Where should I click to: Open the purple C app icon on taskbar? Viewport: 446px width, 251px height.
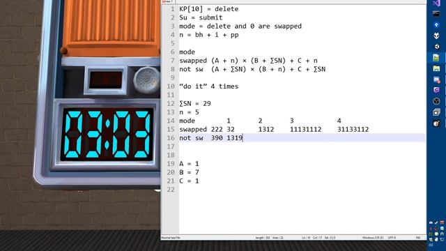(436, 90)
